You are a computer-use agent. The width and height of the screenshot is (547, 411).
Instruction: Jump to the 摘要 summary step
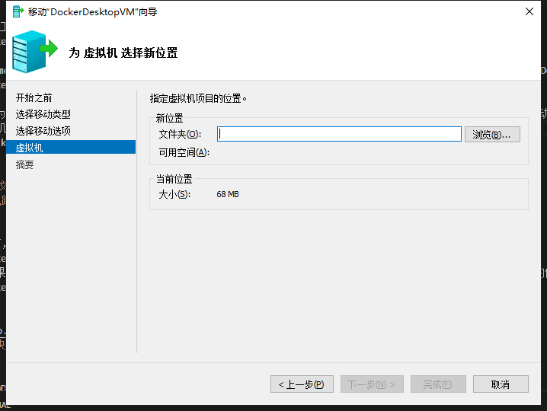tap(25, 164)
